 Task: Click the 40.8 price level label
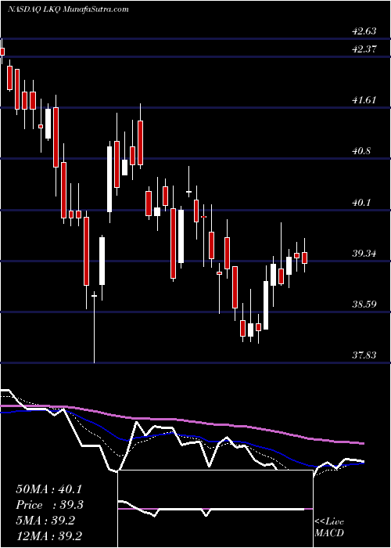click(362, 151)
